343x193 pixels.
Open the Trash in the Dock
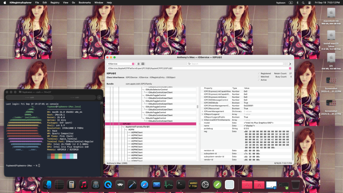pyautogui.click(x=296, y=185)
